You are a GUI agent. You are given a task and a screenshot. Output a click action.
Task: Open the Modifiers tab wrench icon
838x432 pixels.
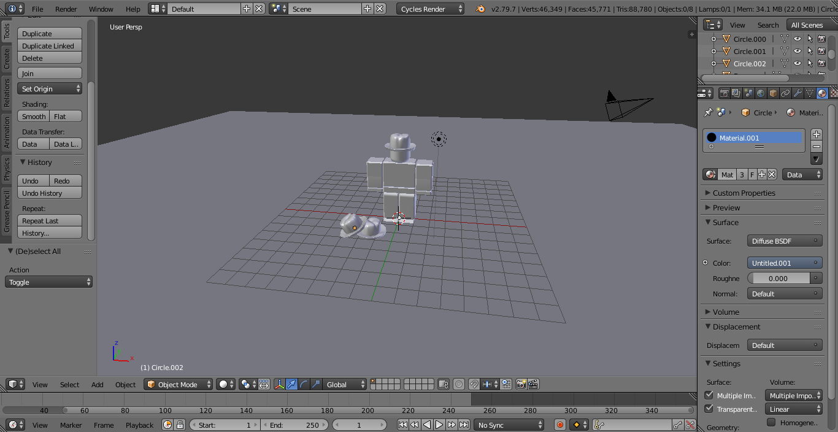coord(798,93)
